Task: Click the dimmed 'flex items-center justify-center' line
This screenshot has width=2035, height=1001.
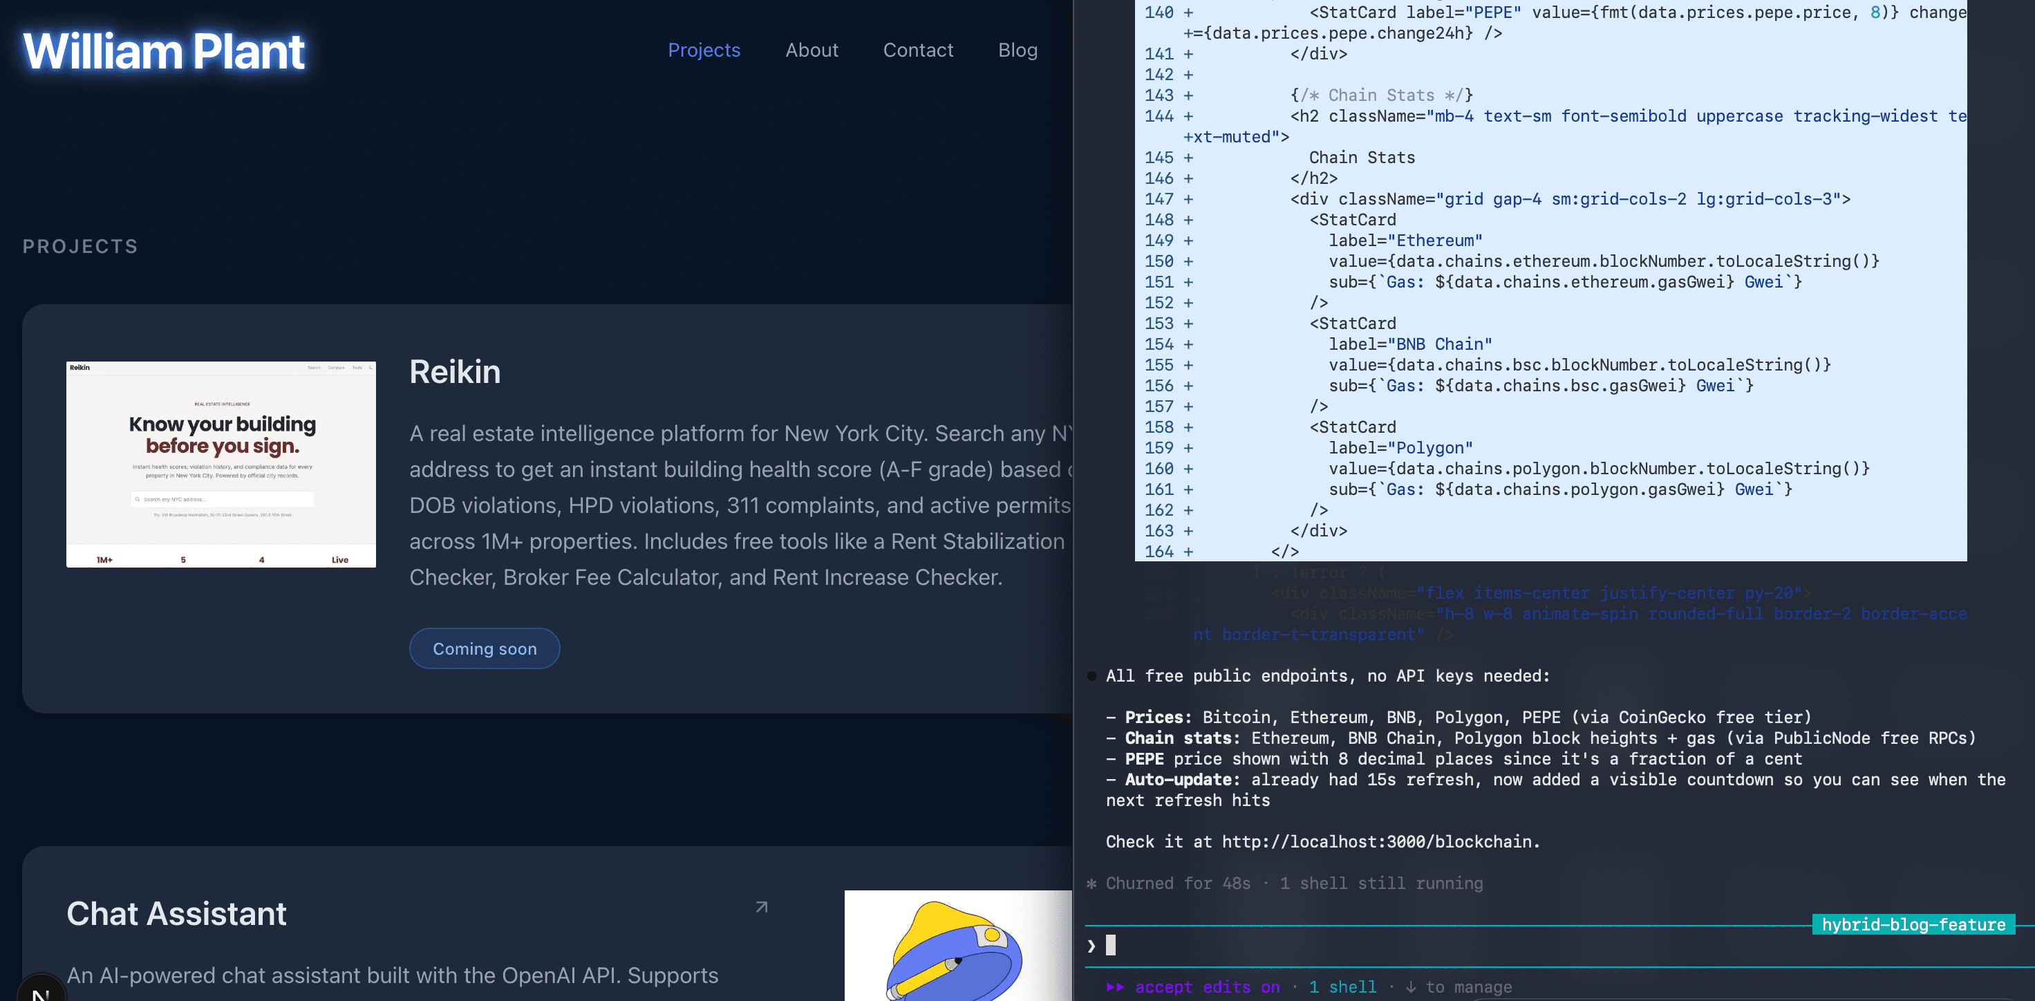Action: click(1541, 592)
